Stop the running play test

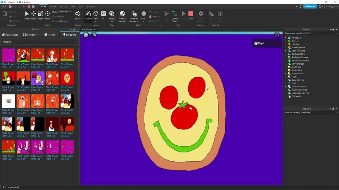coord(191,15)
